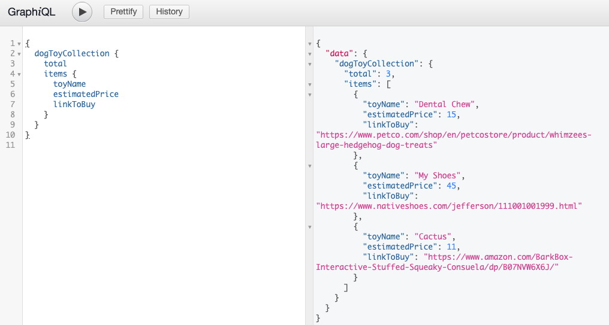Click estimatedPrice field on line 6

coord(86,94)
